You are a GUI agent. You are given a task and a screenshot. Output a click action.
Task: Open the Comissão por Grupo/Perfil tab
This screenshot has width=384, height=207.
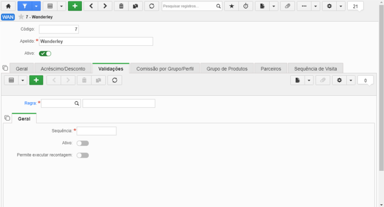(x=165, y=69)
